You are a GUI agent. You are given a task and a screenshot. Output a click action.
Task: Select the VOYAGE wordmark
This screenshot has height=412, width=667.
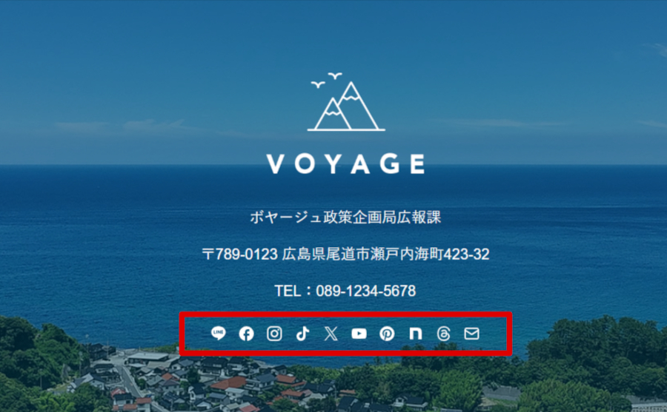345,164
